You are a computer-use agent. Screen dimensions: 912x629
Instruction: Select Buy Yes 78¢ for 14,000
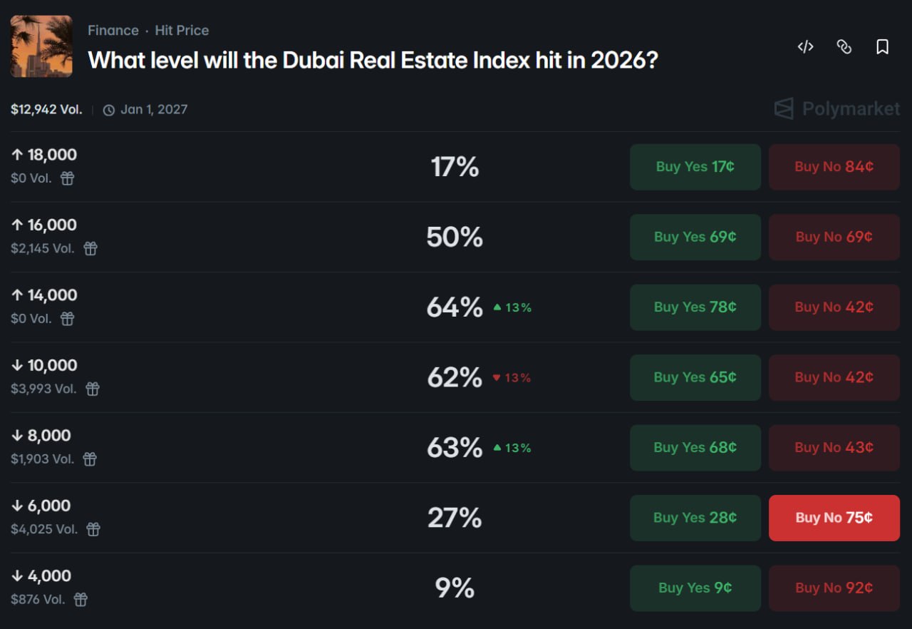point(695,307)
